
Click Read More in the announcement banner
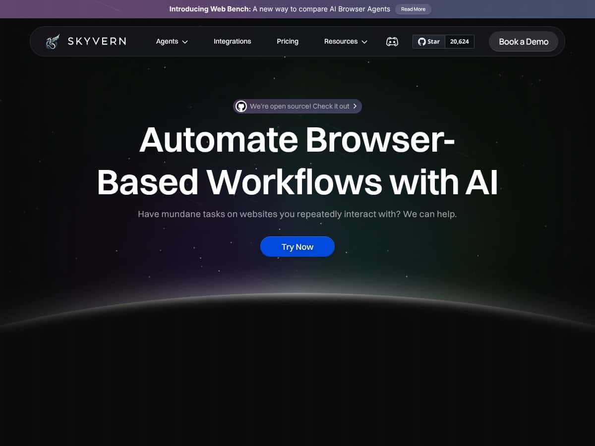point(413,9)
